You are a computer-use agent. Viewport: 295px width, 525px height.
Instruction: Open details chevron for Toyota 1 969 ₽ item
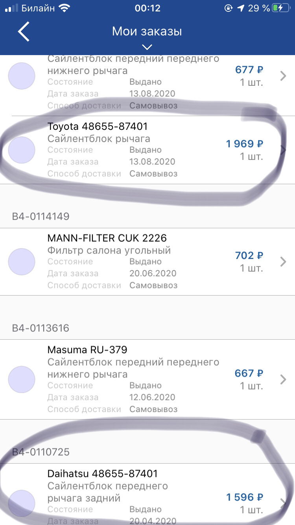coord(283,150)
